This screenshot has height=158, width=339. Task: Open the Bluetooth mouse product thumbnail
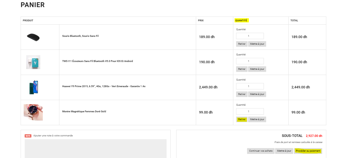[33, 37]
